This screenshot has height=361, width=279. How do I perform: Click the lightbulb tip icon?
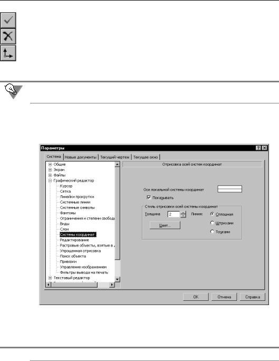[13, 91]
